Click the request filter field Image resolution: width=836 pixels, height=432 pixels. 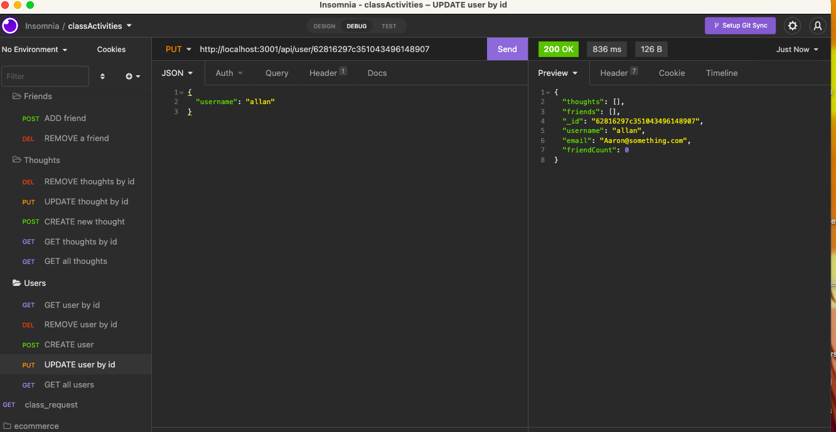tap(45, 76)
